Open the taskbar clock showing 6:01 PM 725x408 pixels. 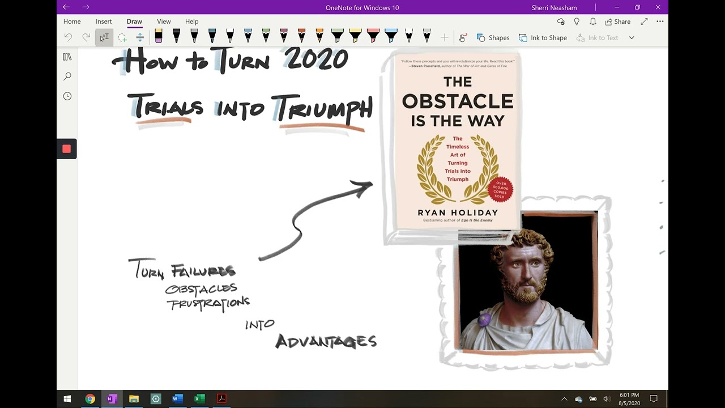[x=629, y=399]
